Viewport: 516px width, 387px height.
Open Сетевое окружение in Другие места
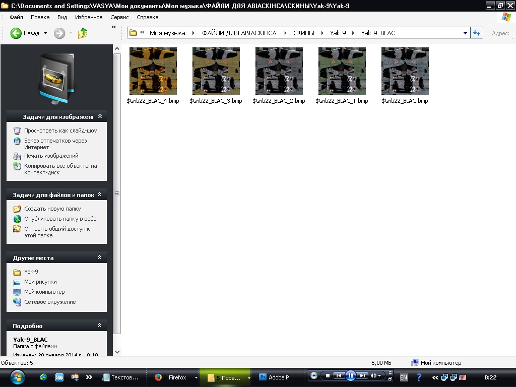50,302
